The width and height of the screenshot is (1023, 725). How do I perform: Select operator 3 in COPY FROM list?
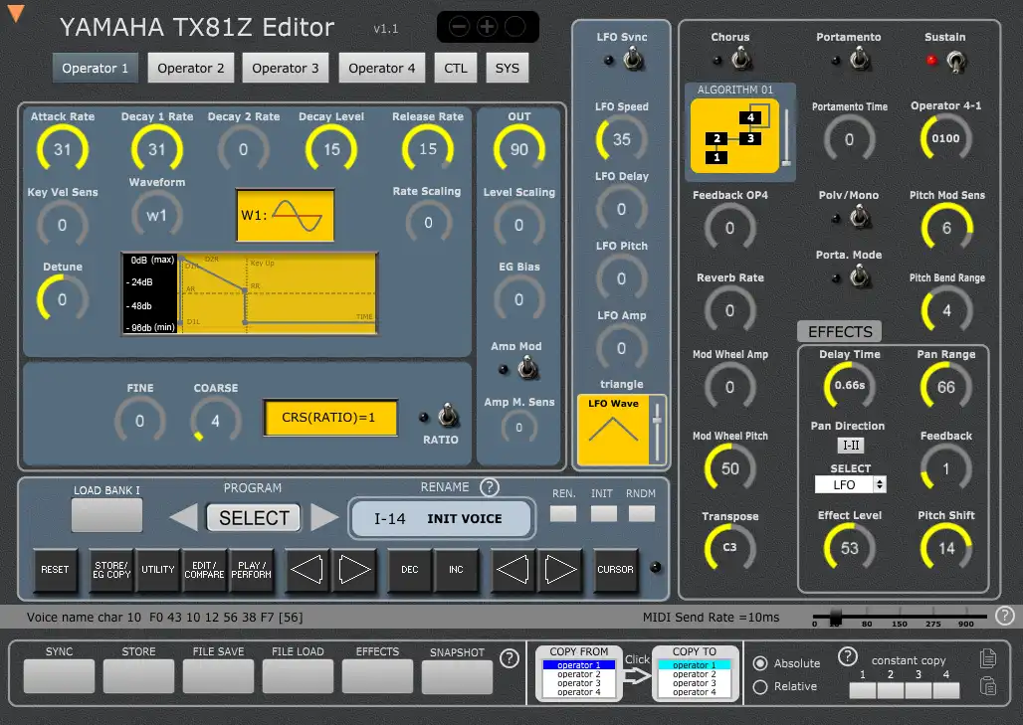(x=579, y=683)
